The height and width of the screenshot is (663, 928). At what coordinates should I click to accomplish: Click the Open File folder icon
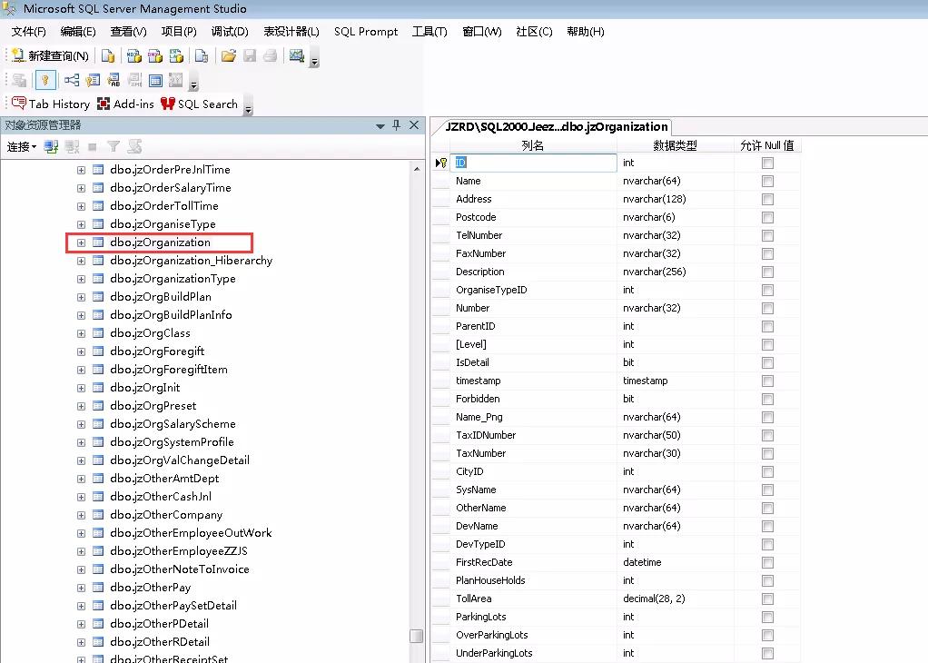pos(229,55)
